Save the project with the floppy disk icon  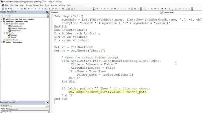point(11,9)
